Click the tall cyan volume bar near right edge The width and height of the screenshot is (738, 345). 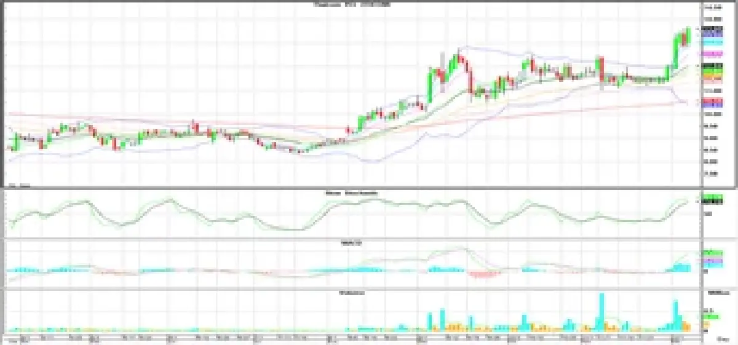675,314
